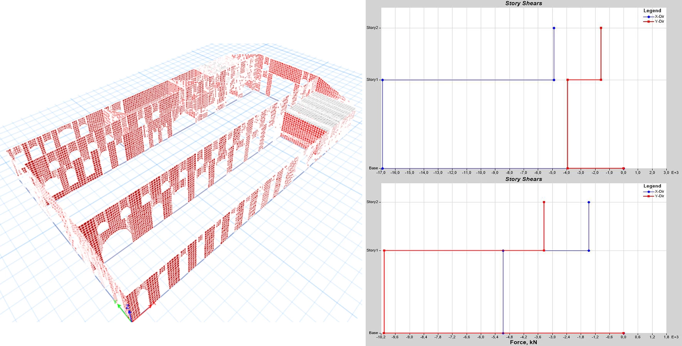Viewport: 682px width, 346px height.
Task: Select X-Dir legend entry in lower chart
Action: (653, 191)
